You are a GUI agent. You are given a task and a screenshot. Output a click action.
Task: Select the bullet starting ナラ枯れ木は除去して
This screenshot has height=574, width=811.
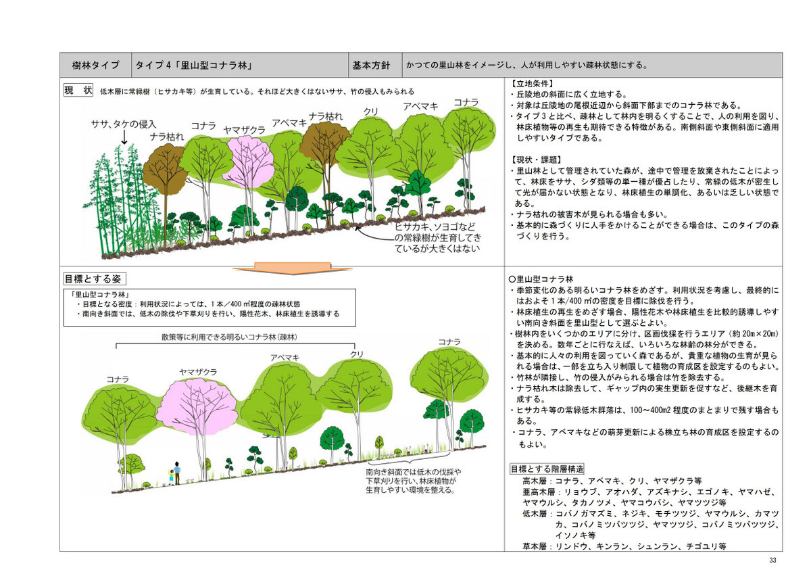(x=644, y=394)
